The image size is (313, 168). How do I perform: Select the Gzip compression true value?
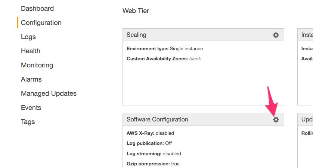click(x=175, y=164)
